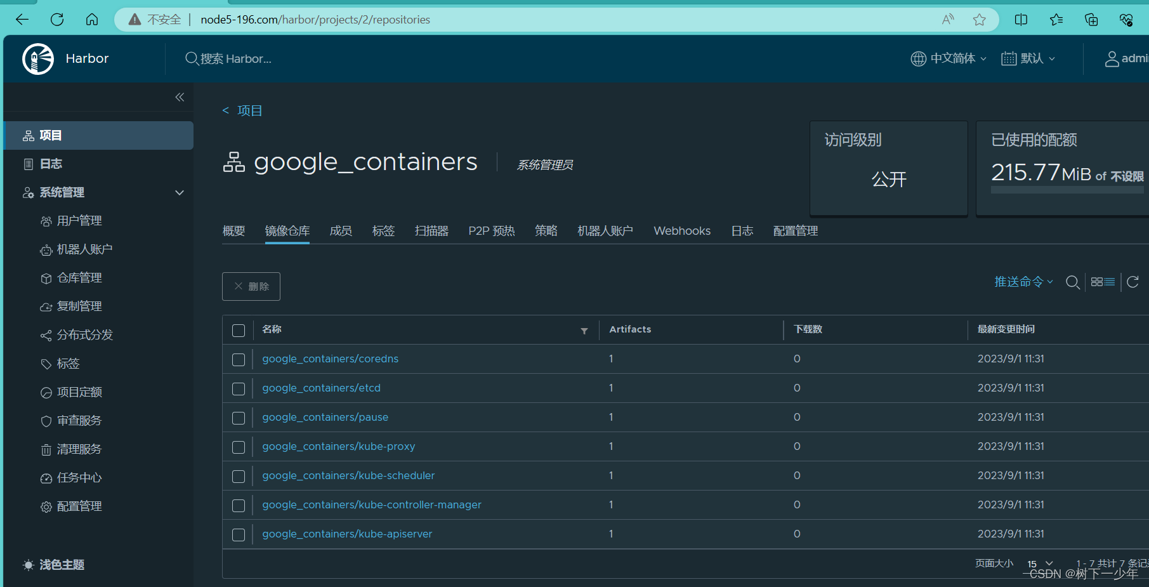The width and height of the screenshot is (1149, 587).
Task: Reload the page with browser refresh icon
Action: pyautogui.click(x=57, y=20)
